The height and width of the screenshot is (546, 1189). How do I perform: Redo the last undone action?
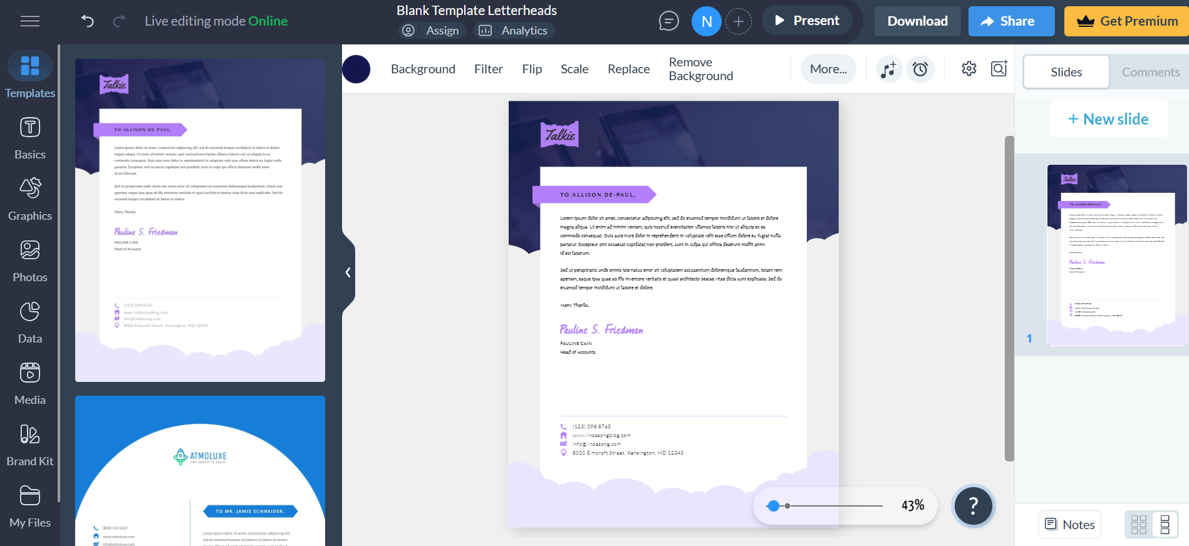[x=119, y=21]
